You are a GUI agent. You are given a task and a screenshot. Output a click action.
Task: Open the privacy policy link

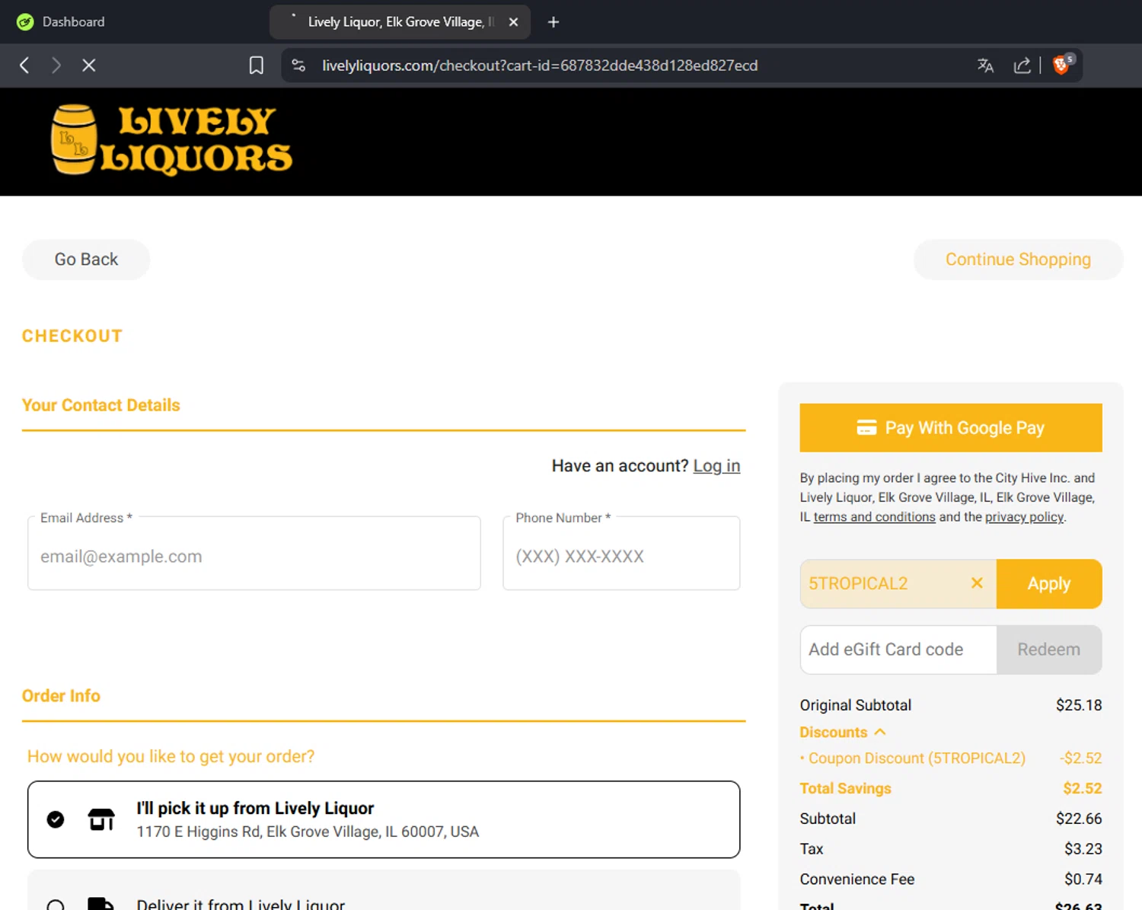pyautogui.click(x=1024, y=517)
